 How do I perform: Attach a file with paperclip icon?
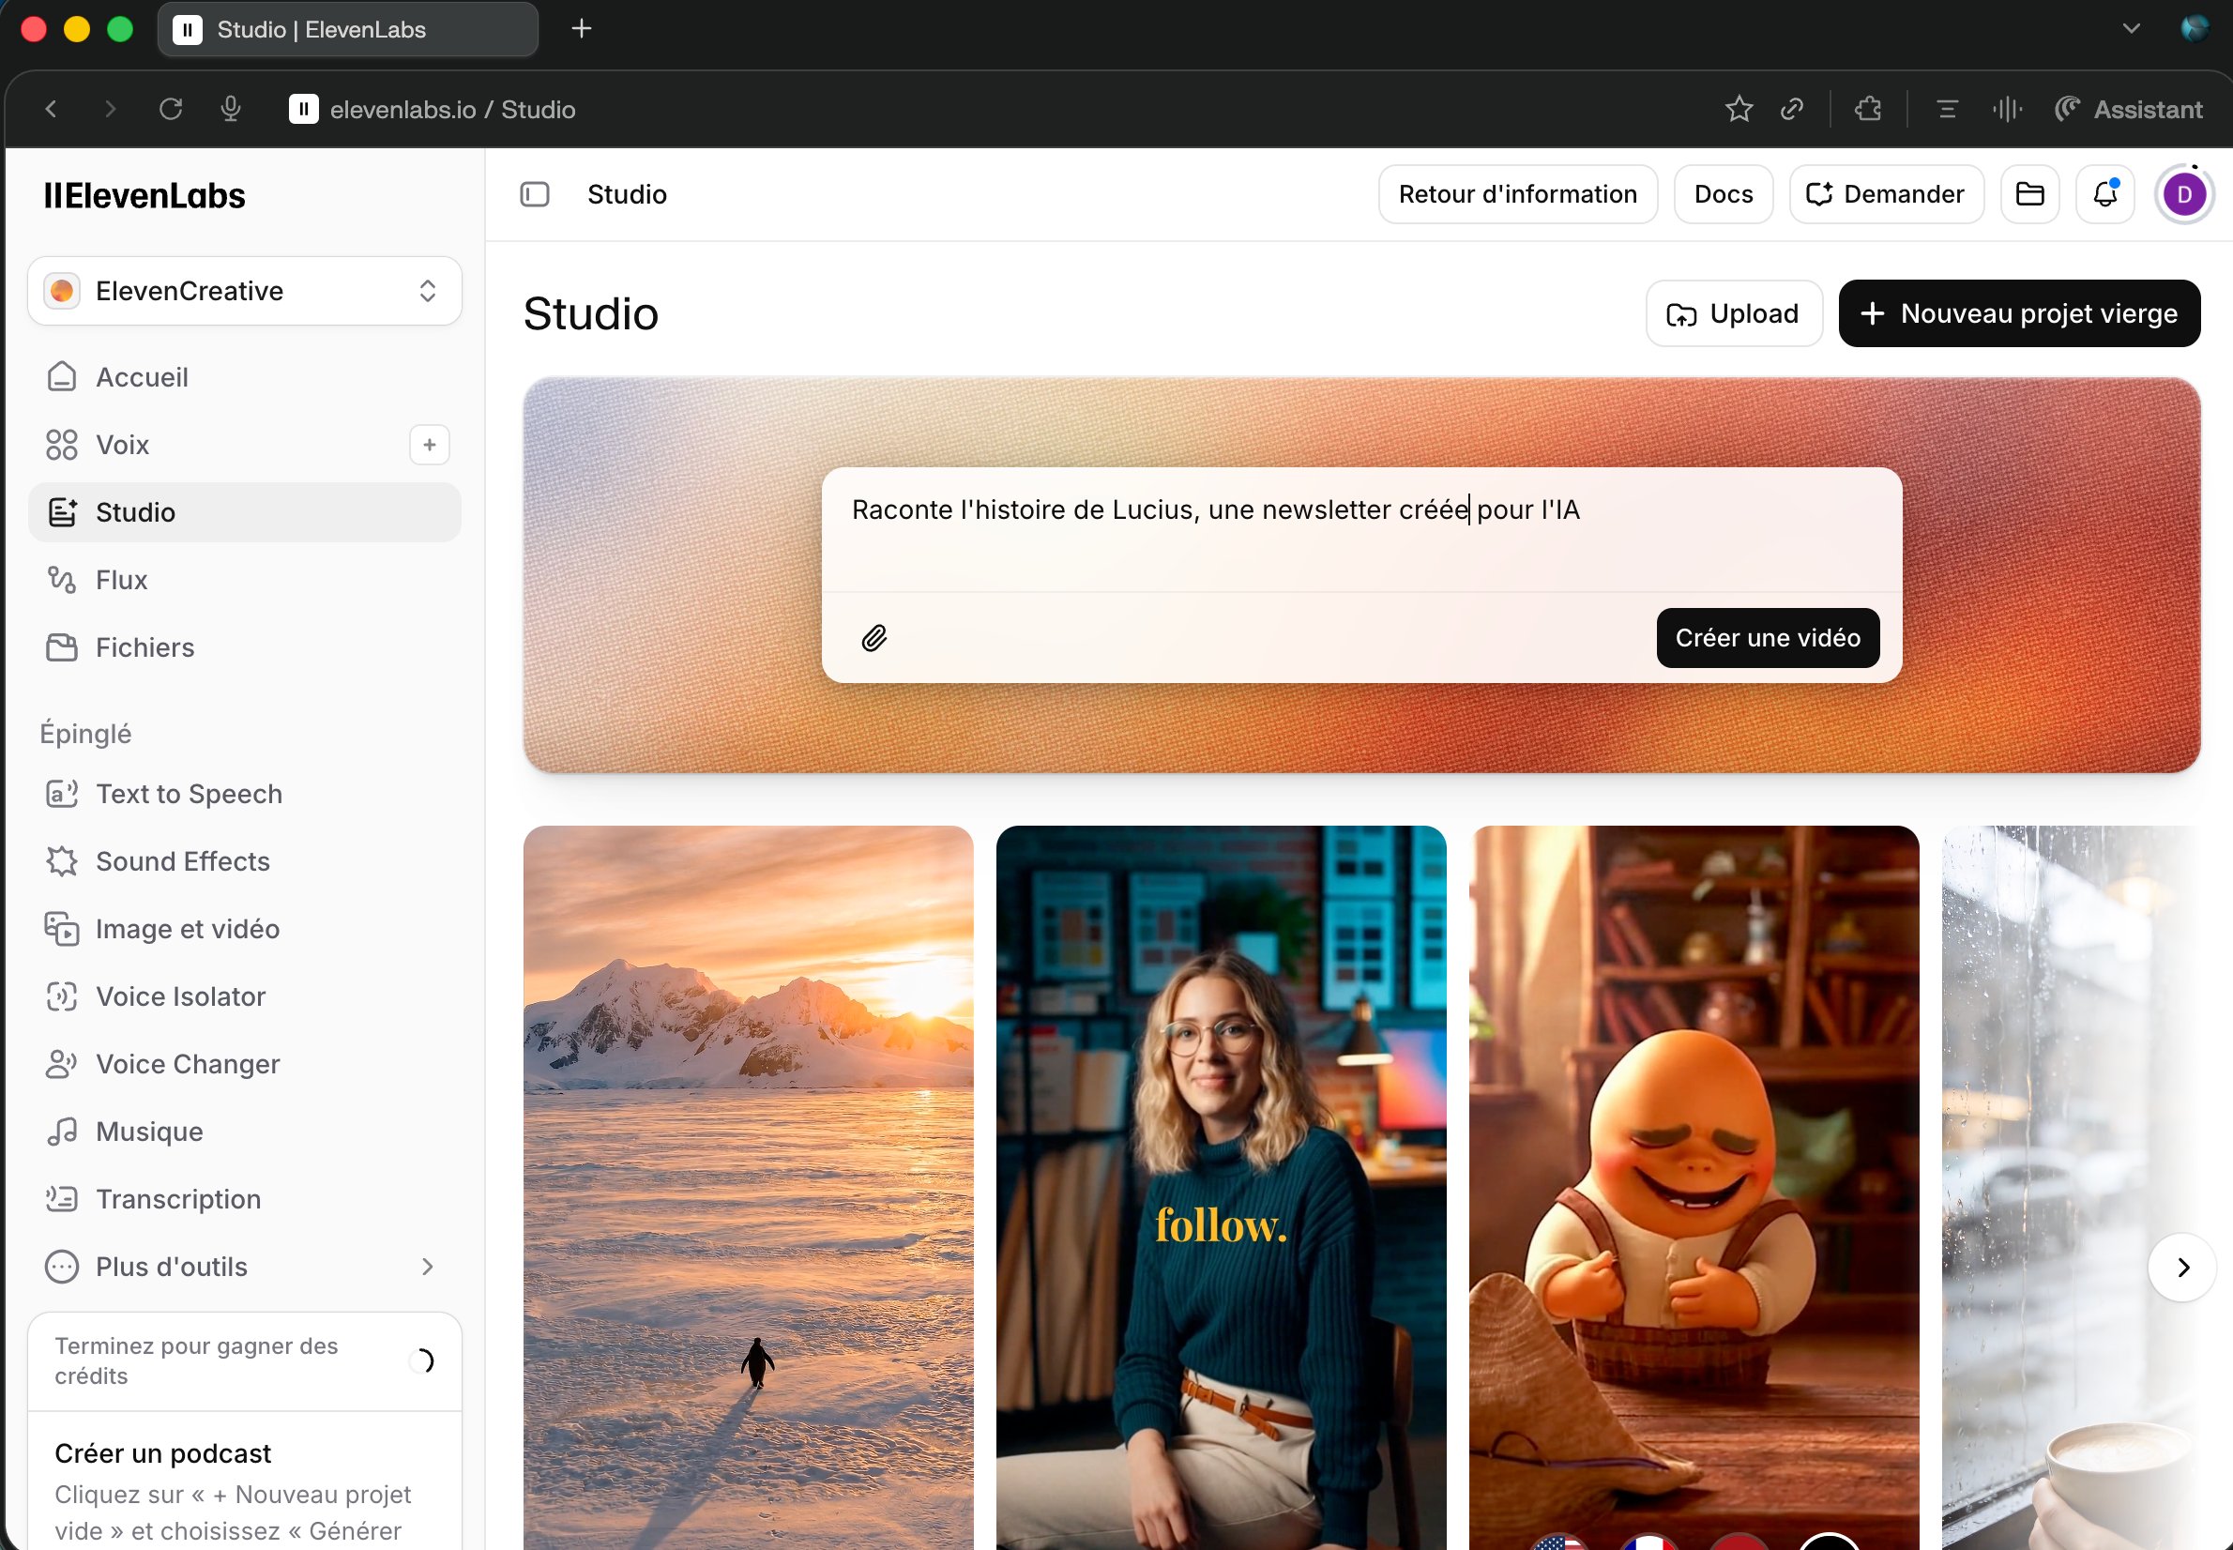click(x=873, y=638)
